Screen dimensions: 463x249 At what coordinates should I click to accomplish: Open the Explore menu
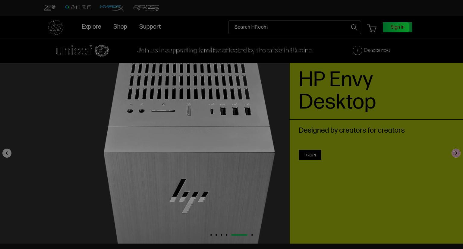coord(91,27)
